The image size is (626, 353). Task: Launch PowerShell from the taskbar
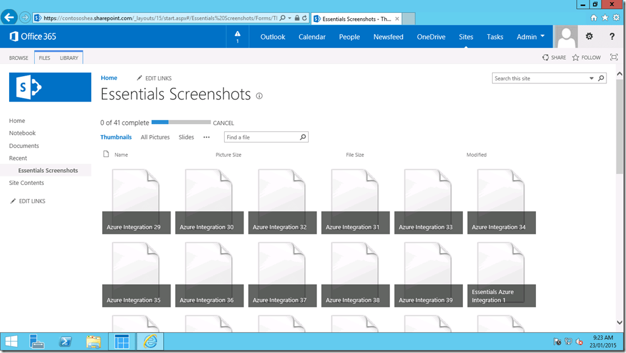coord(65,341)
